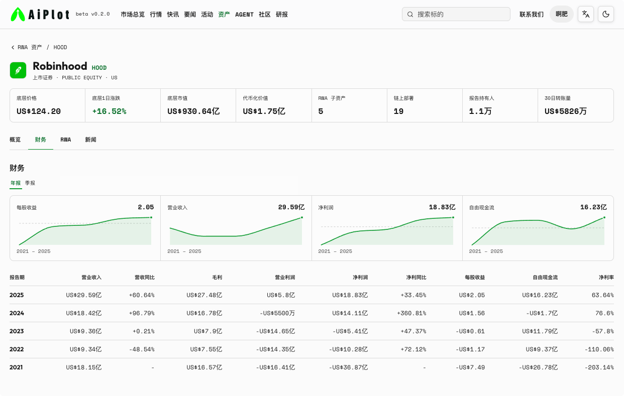
Task: Open the language translation icon button
Action: coord(586,14)
